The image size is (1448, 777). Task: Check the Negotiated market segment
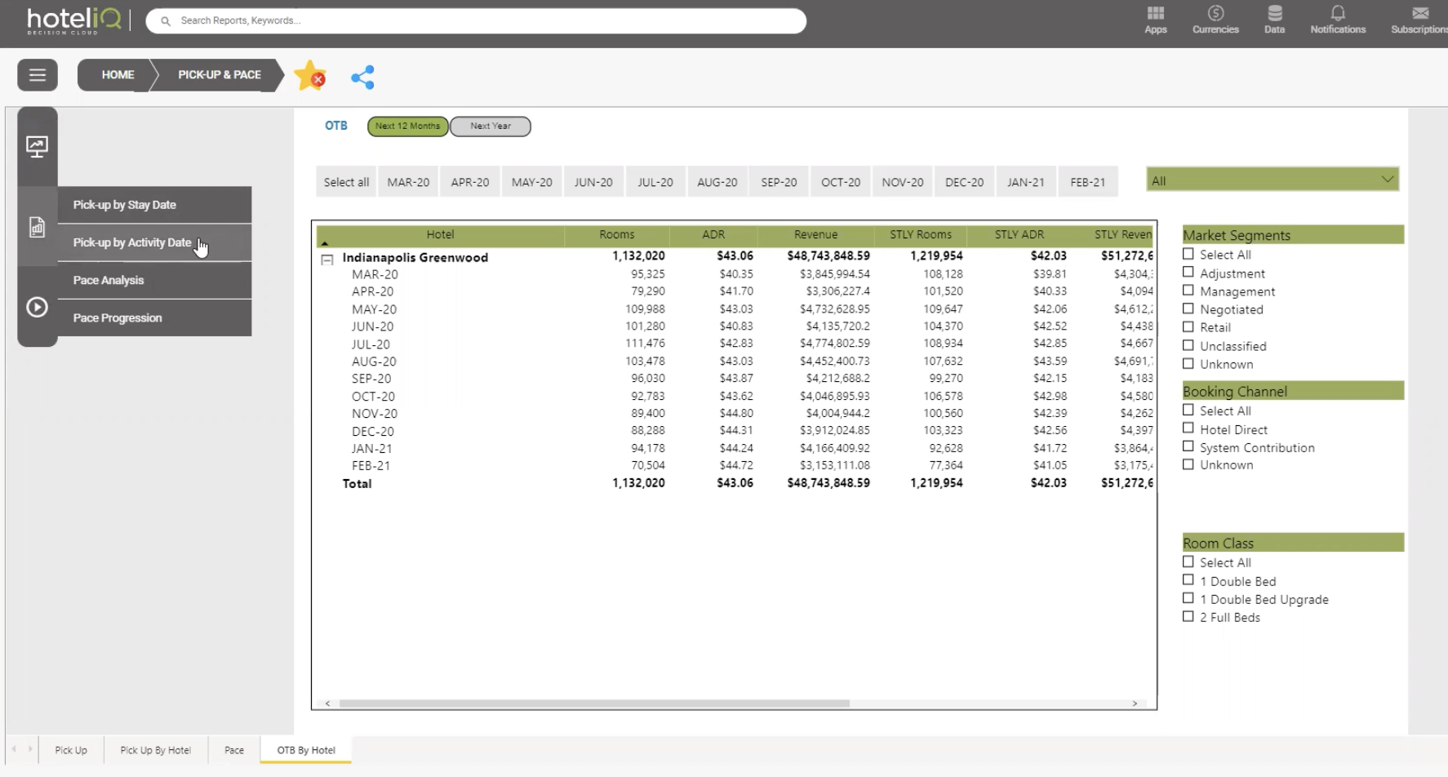pos(1188,309)
